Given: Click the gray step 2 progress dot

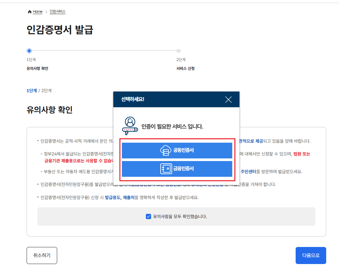Looking at the screenshot, I should pos(178,51).
